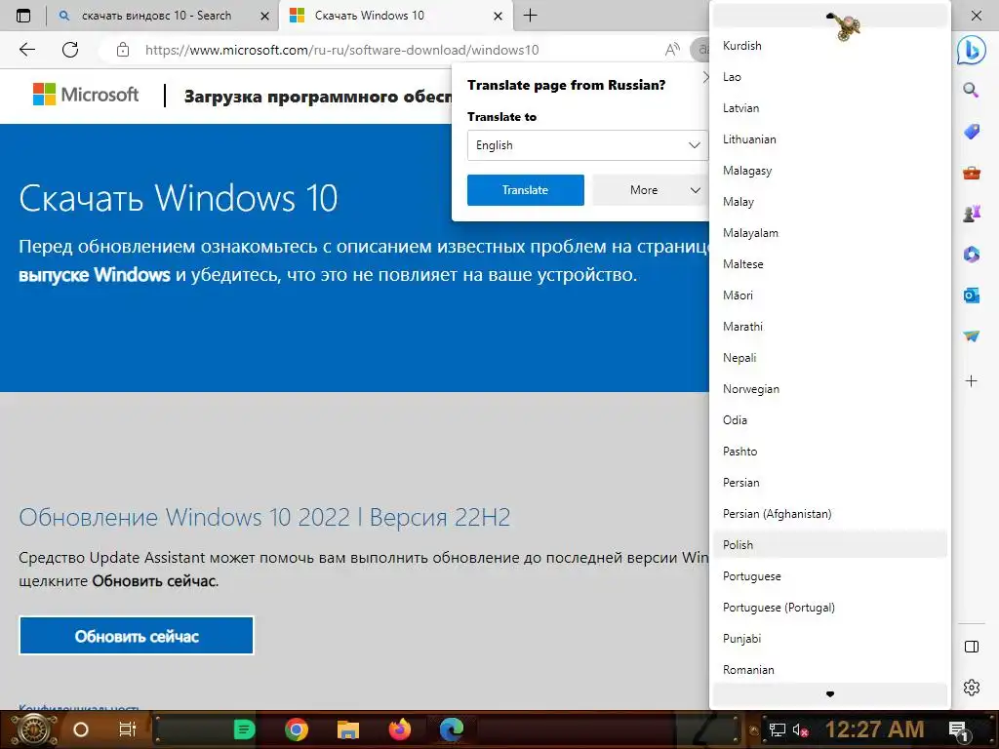Select Portuguese (Portugal) option

829,607
